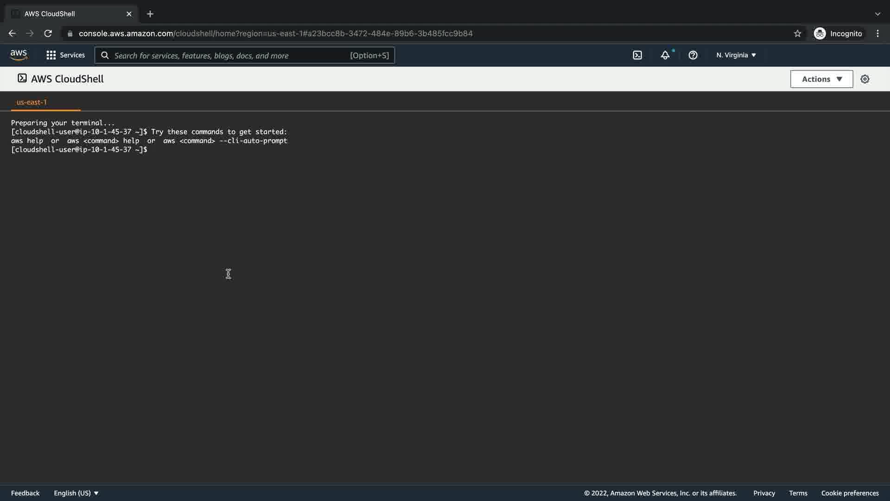The image size is (890, 501).
Task: Click the Feedback link
Action: click(x=25, y=493)
